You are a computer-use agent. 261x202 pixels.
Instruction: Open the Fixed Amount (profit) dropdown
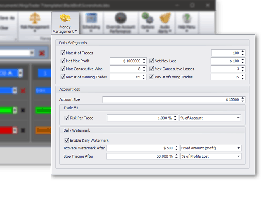click(211, 148)
